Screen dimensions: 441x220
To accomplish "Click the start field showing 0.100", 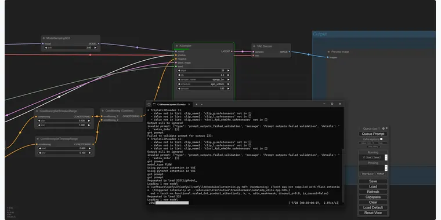I will (64, 120).
